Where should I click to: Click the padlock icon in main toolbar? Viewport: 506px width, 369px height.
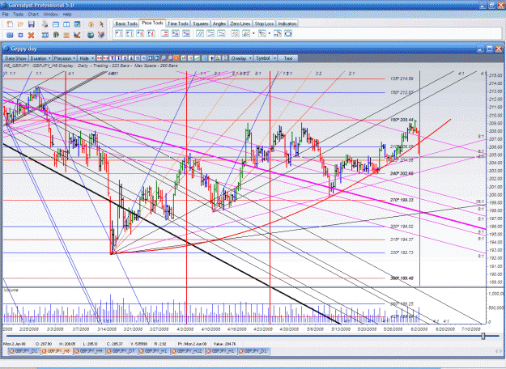coord(91,24)
